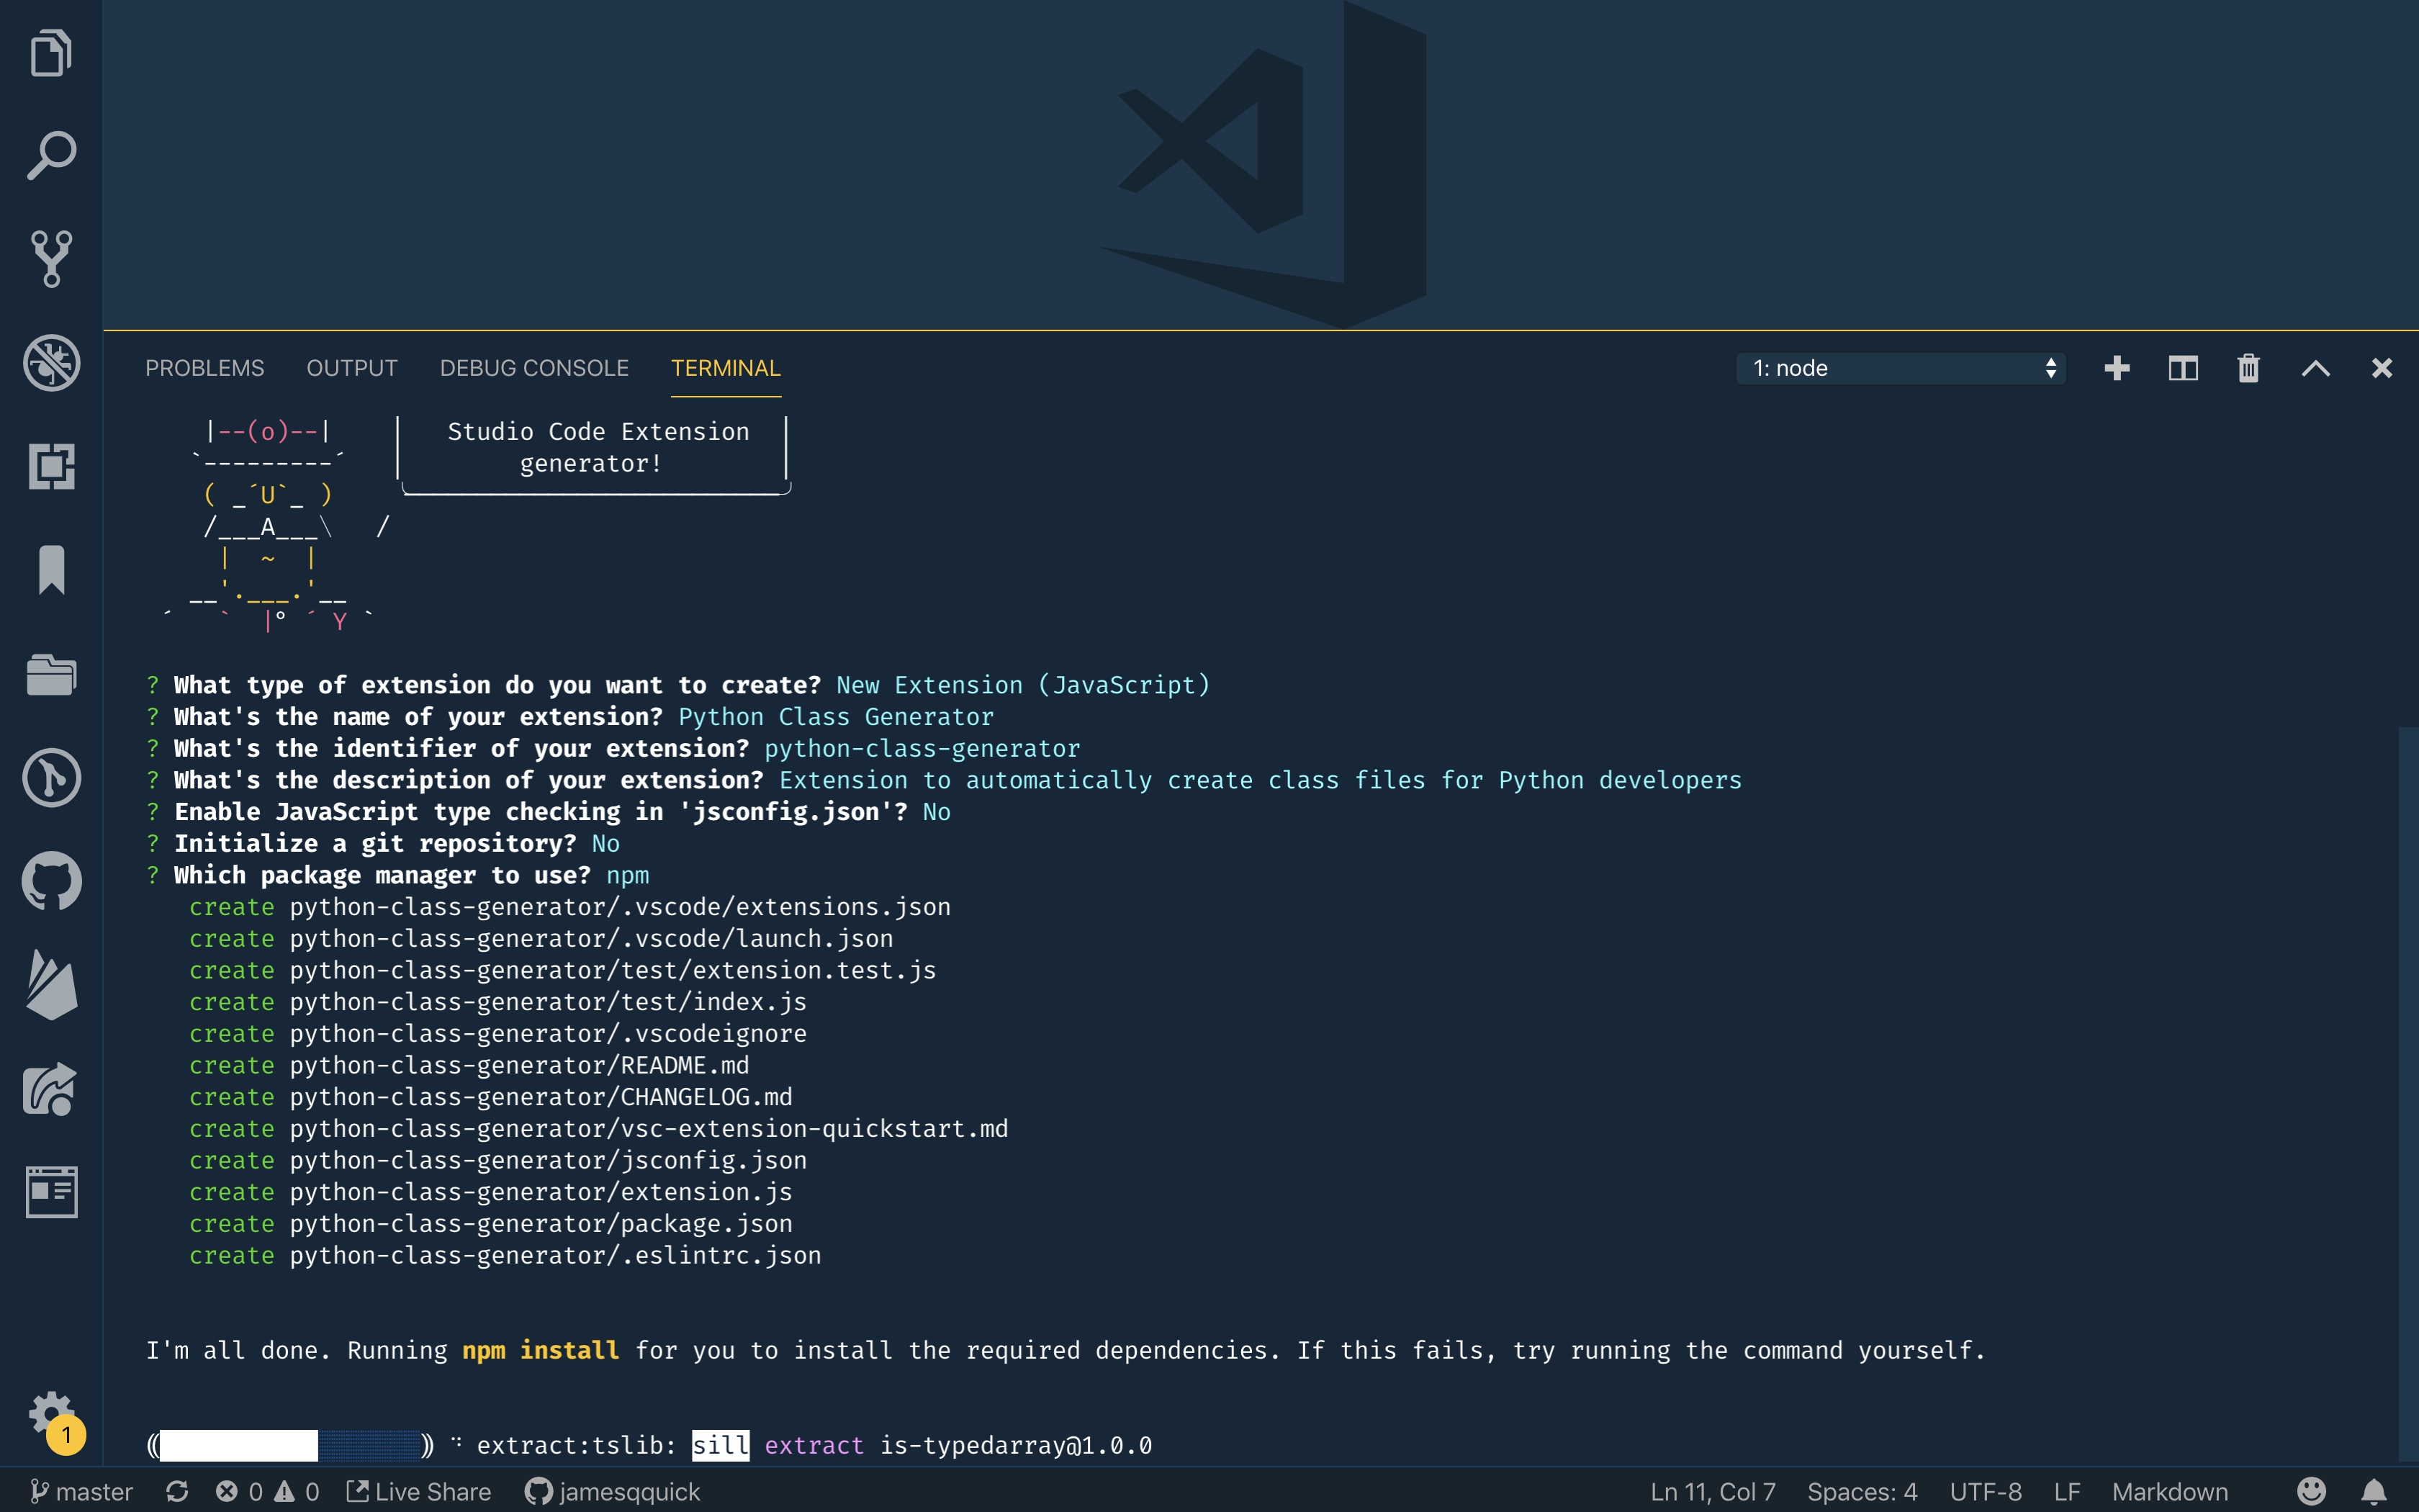Open the Debug view icon
This screenshot has height=1512, width=2419.
point(51,363)
